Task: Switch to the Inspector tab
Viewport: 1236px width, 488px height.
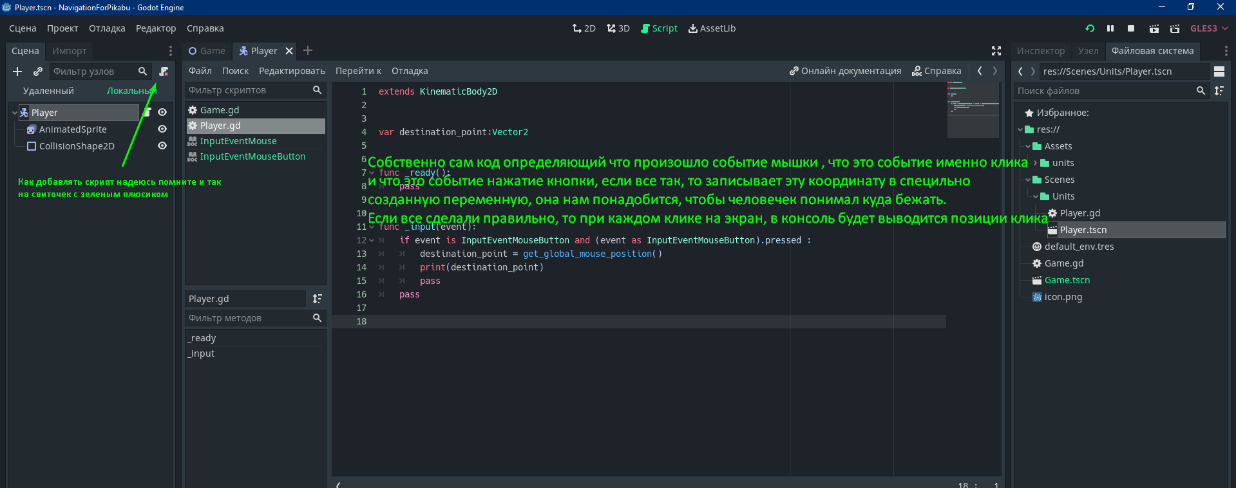Action: tap(1041, 51)
